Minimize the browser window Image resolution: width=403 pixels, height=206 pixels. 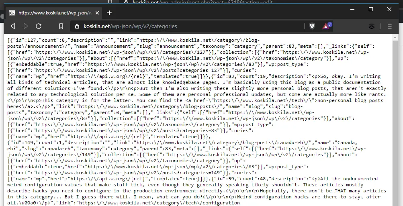[x=352, y=9]
